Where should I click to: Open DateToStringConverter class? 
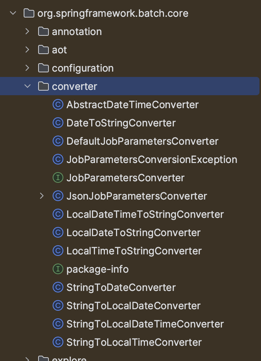coord(121,123)
